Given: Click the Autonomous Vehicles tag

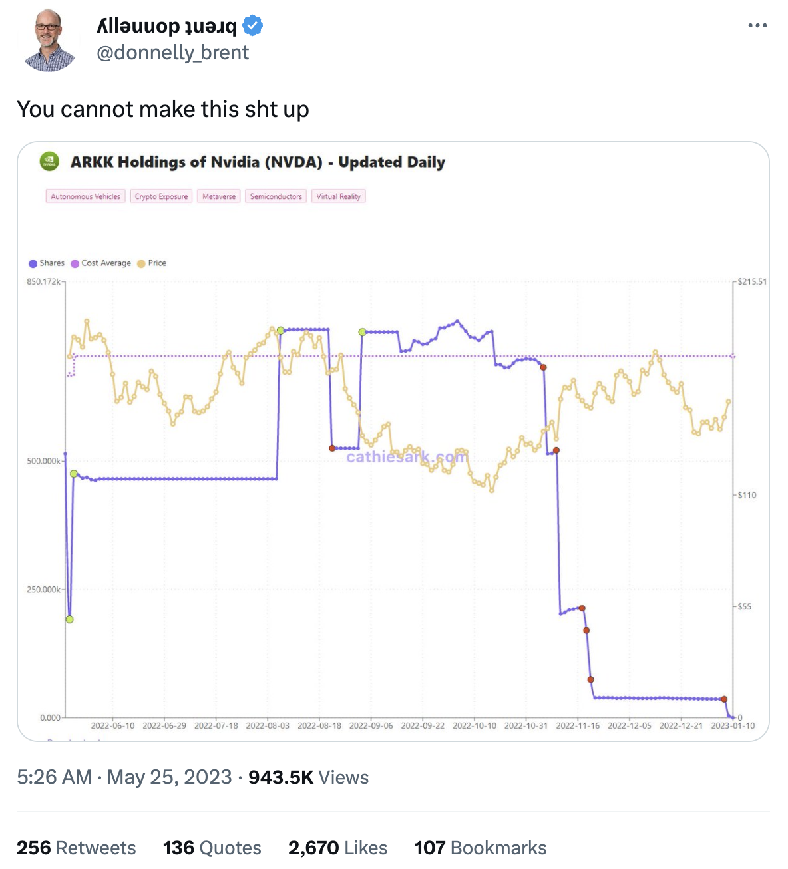Looking at the screenshot, I should [x=86, y=196].
